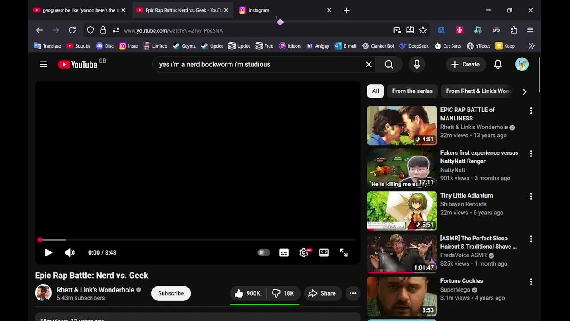Image resolution: width=570 pixels, height=321 pixels.
Task: Open the Insta bookmark
Action: (128, 46)
